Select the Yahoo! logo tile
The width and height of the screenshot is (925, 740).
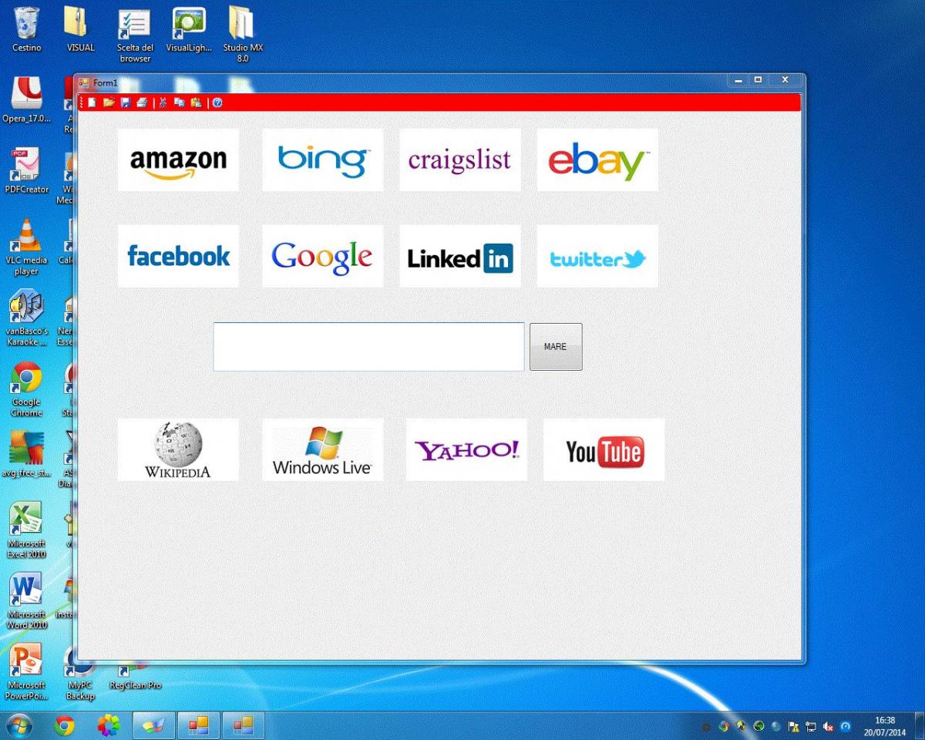[466, 449]
